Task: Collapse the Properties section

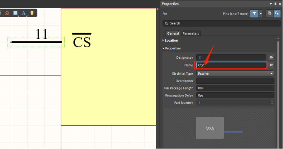Action: (x=171, y=48)
